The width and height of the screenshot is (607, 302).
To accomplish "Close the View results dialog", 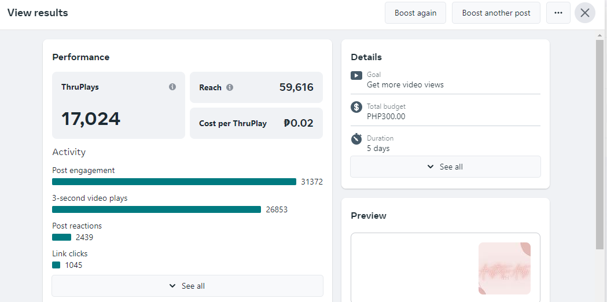I will tap(585, 13).
